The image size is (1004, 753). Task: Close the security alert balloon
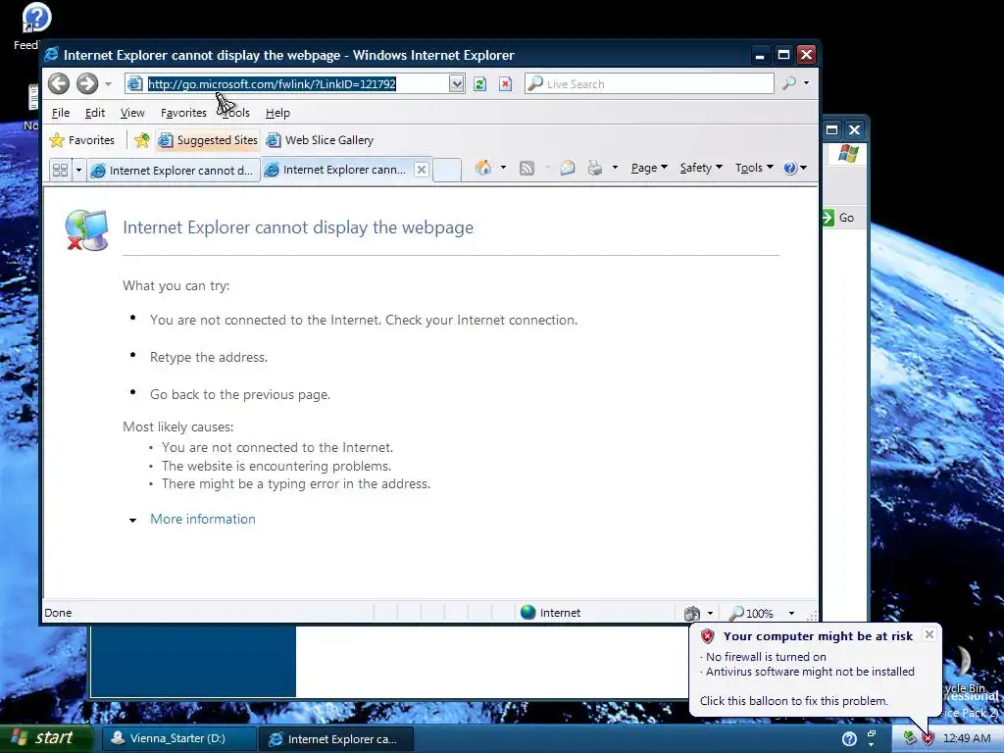(929, 634)
